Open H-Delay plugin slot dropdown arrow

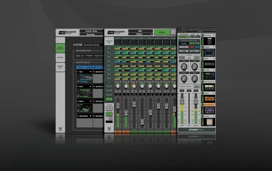pyautogui.click(x=214, y=93)
